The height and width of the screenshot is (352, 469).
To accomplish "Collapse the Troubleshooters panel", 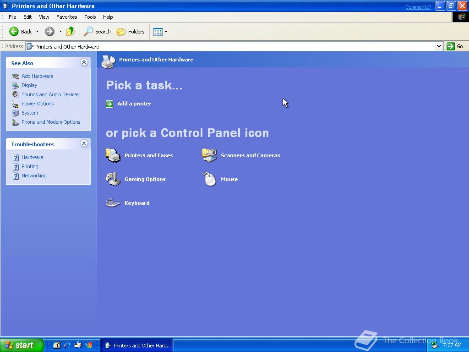I will (x=84, y=143).
